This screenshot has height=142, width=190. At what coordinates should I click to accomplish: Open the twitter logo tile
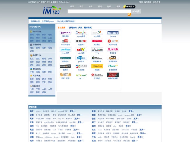coord(65,49)
